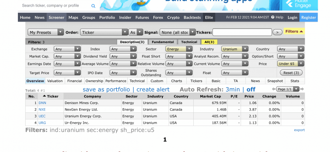Screen dimensions: 330x152
Task: Sort by the Volume column header
Action: coord(293,96)
